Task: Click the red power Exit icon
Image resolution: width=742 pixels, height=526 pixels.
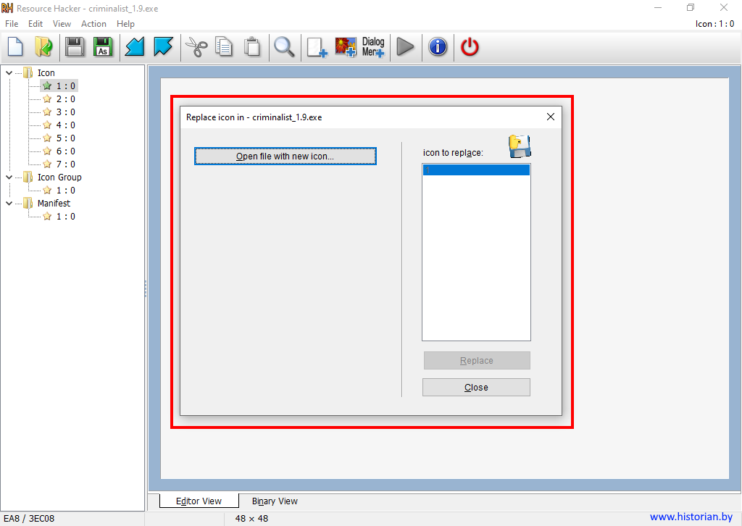Action: [x=470, y=48]
